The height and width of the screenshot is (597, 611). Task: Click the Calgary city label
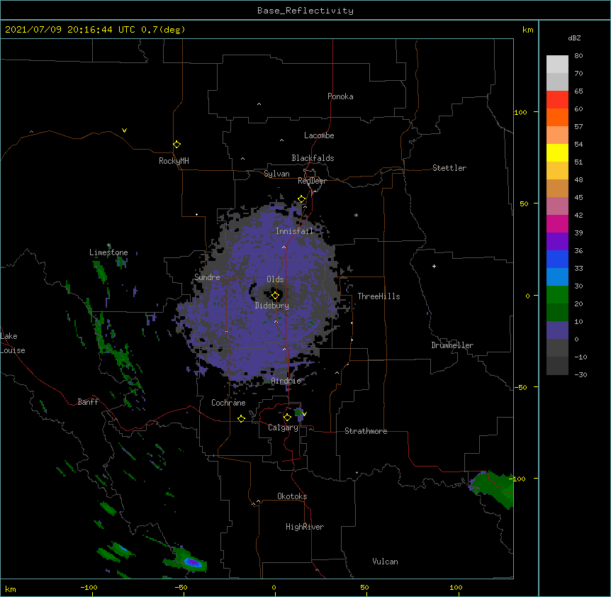[283, 428]
